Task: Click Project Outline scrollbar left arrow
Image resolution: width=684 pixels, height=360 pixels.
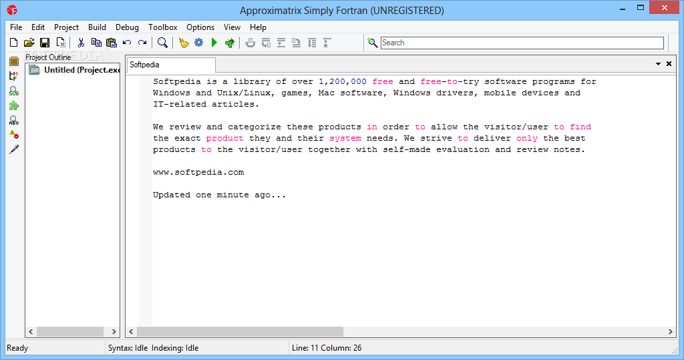Action: click(x=31, y=332)
